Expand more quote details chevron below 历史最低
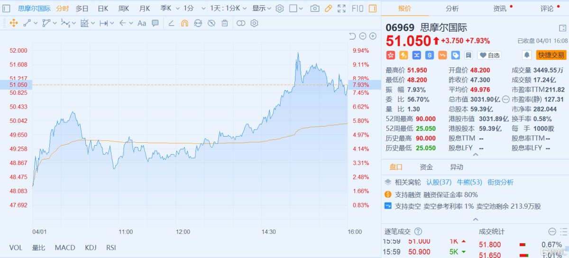Viewport: 569px width, 258px height. (475, 155)
